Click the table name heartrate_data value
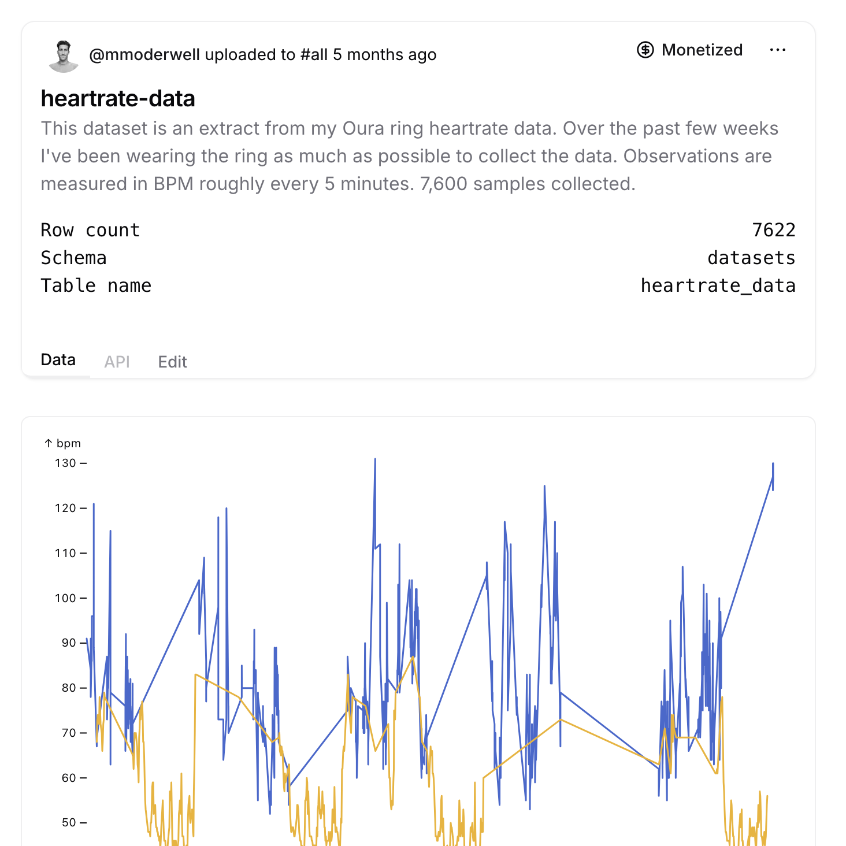This screenshot has width=846, height=846. click(718, 285)
